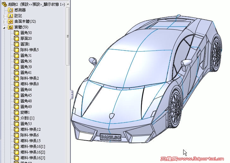
Task: Select the shield emblem on the car hood
Action: (x=112, y=116)
